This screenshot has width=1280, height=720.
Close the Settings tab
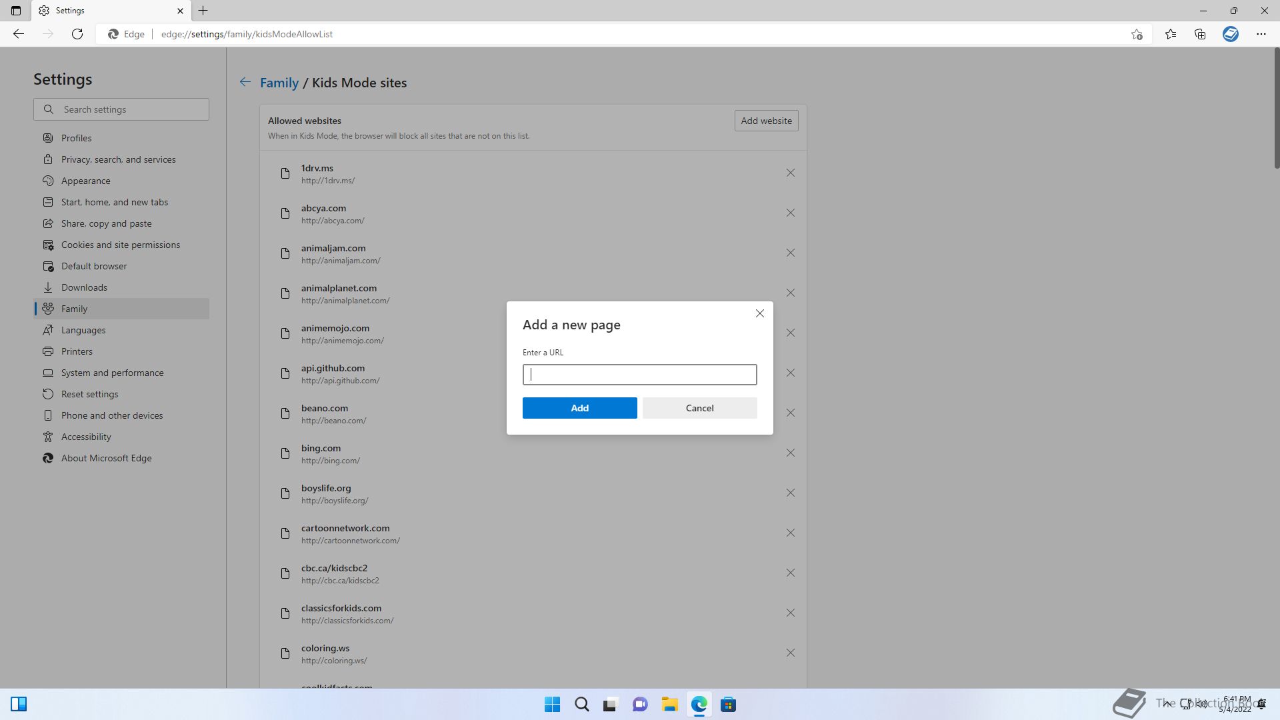point(180,11)
